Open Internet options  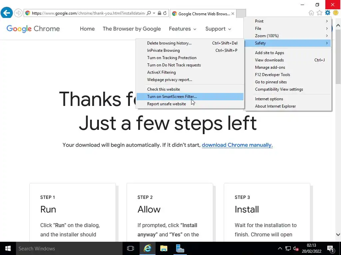(x=287, y=99)
